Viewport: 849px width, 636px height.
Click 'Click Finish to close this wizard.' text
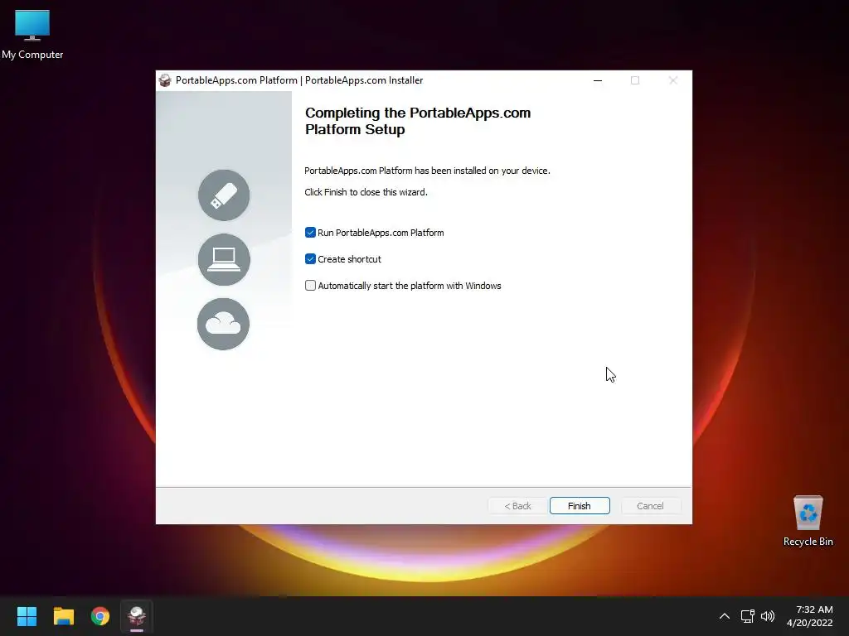pos(366,192)
